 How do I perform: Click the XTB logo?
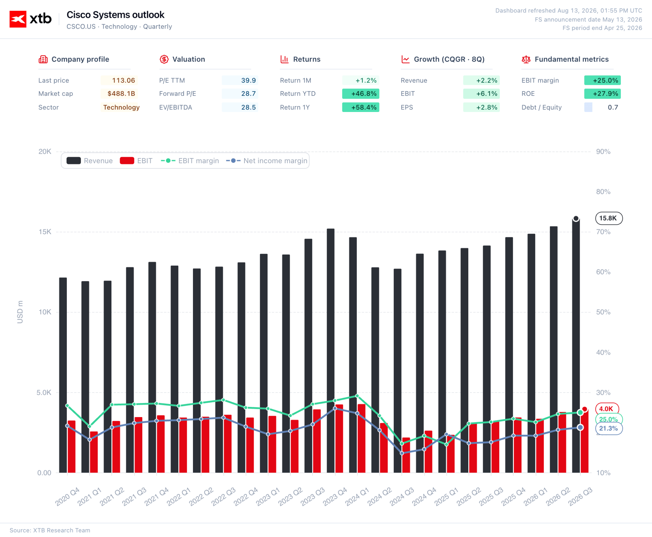(31, 19)
